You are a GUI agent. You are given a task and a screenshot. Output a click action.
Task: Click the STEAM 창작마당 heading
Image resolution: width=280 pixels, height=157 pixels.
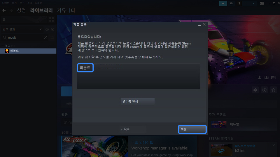click(x=221, y=138)
